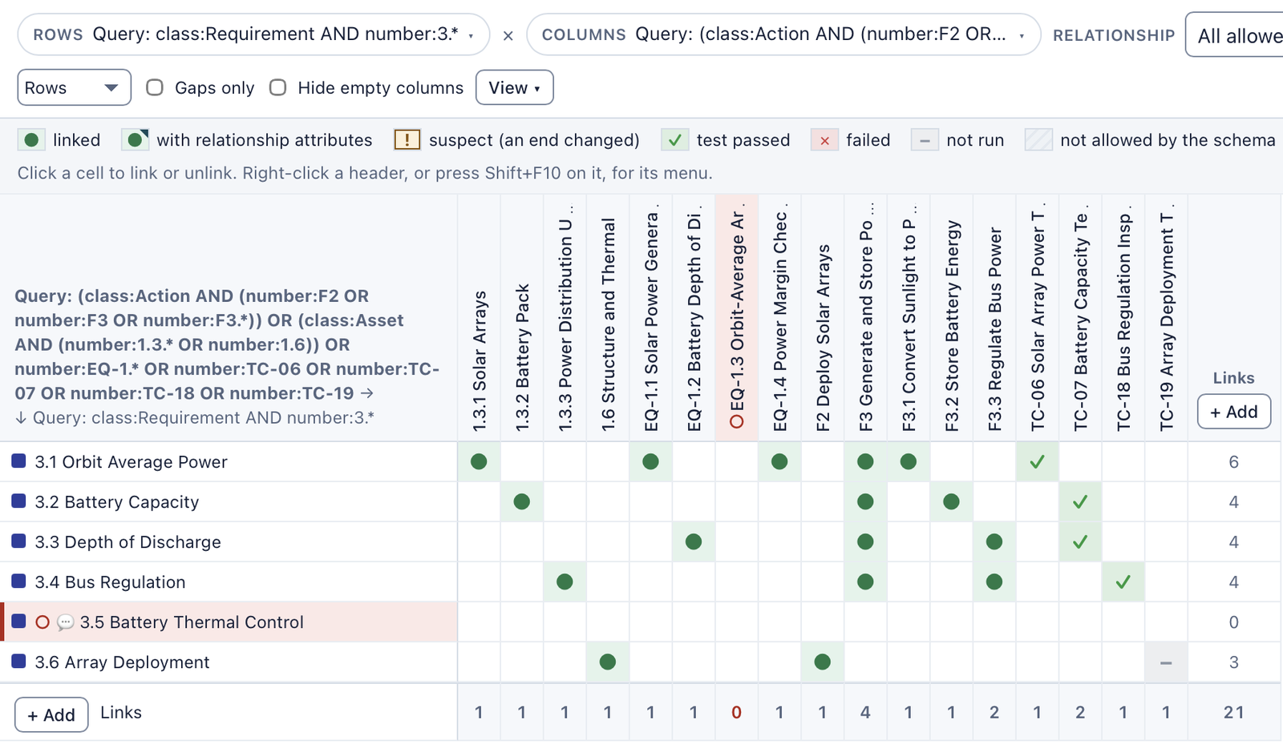Click the red 0 total under EQ-1.3 column

coord(736,712)
